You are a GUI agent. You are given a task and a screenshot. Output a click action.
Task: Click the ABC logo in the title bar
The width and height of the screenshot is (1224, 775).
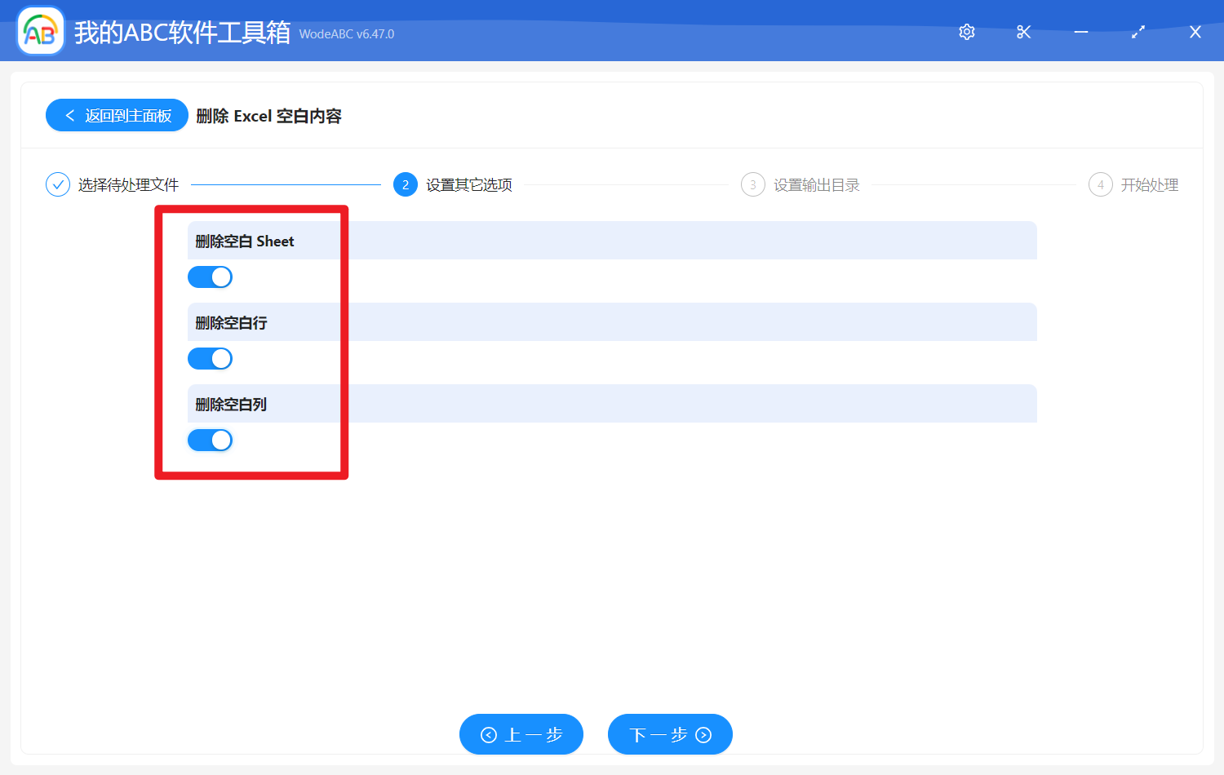pyautogui.click(x=40, y=30)
